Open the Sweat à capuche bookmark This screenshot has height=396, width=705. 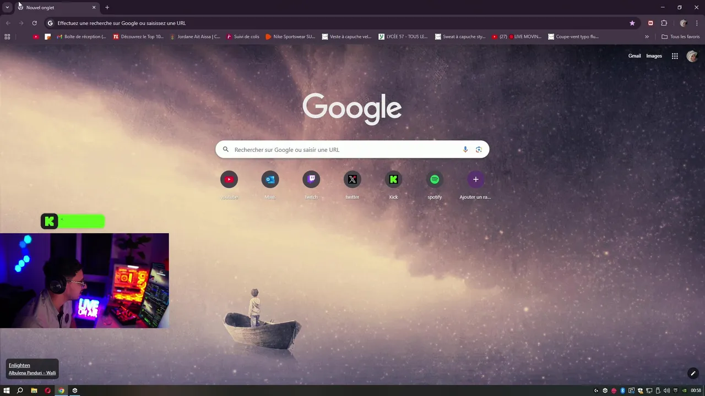[460, 37]
